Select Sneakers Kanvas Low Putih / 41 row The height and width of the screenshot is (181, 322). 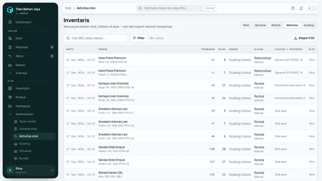[190, 111]
